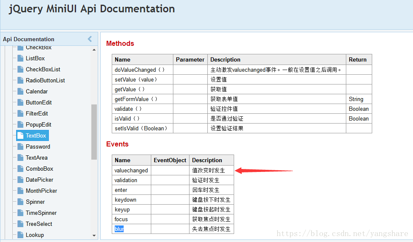Click the validation event cell
Image resolution: width=413 pixels, height=242 pixels.
tap(131, 180)
